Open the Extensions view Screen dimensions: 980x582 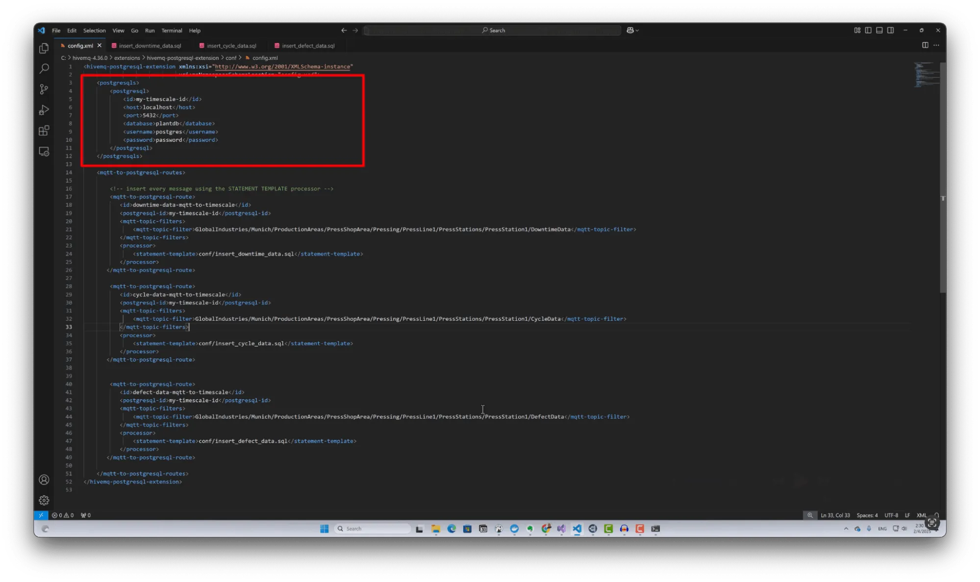[x=44, y=130]
